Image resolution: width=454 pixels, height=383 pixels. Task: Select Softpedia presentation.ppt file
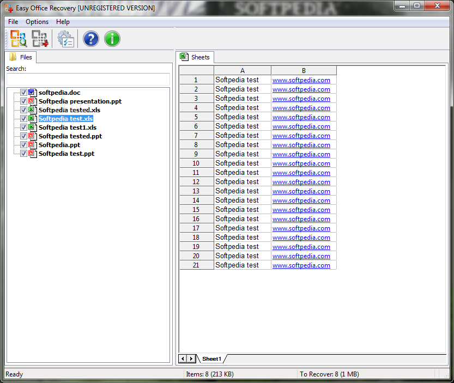pos(80,101)
